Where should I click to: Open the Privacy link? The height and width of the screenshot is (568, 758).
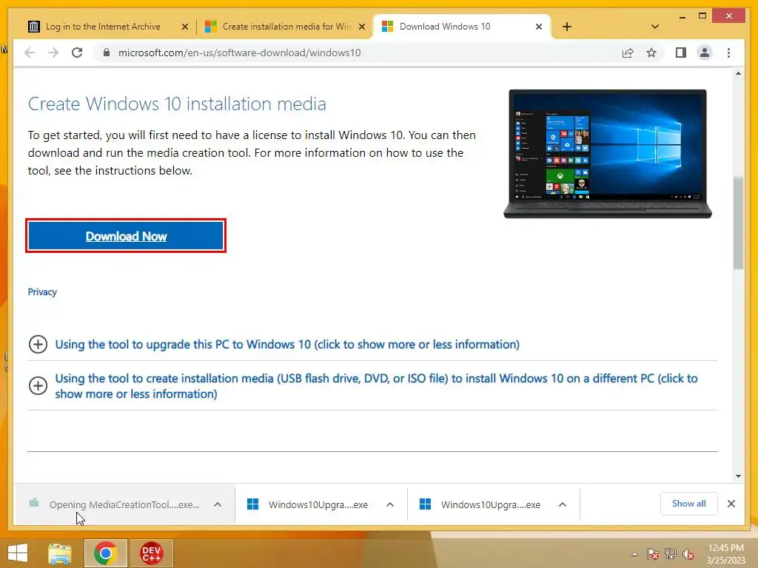(x=42, y=291)
